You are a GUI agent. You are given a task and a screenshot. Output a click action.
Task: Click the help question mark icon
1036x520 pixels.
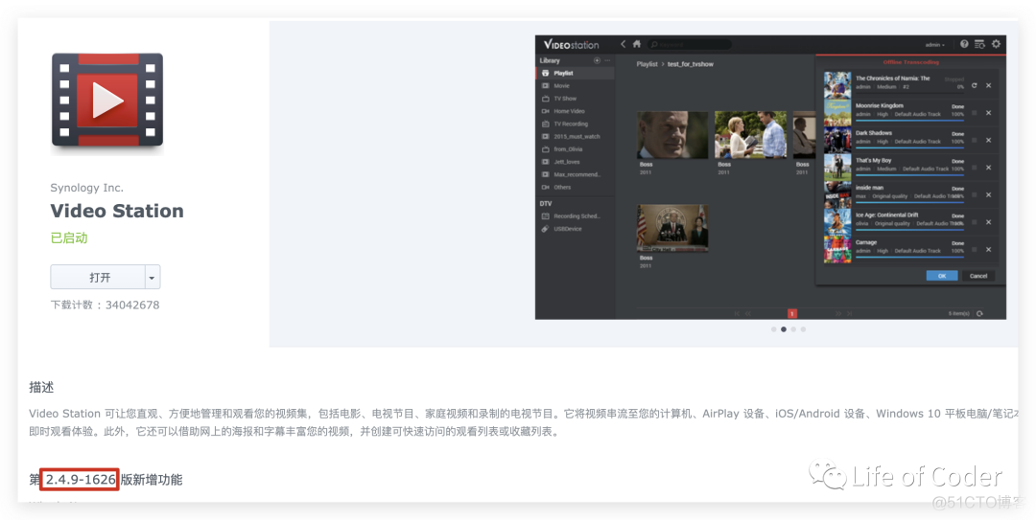click(964, 44)
